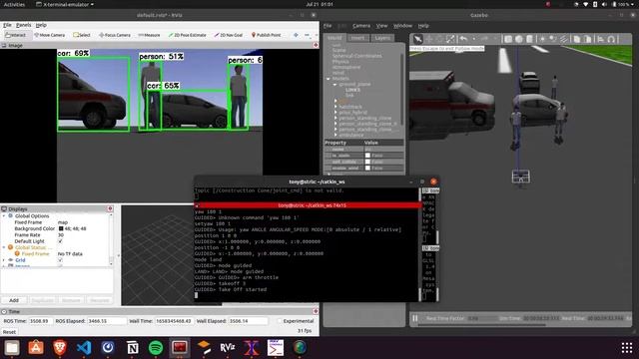Image resolution: width=639 pixels, height=359 pixels.
Task: Click the minus remove-tool icon in RViz toolbar
Action: coord(307,35)
